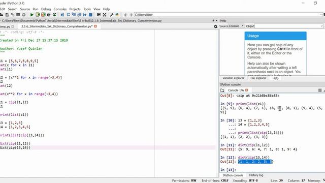This screenshot has height=183, width=325.
Task: Click code line l1 = [5,6,7,8,8,9,5]
Action: pyautogui.click(x=19, y=61)
